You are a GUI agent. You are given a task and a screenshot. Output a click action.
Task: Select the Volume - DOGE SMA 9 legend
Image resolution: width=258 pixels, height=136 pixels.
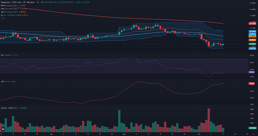coord(14,108)
